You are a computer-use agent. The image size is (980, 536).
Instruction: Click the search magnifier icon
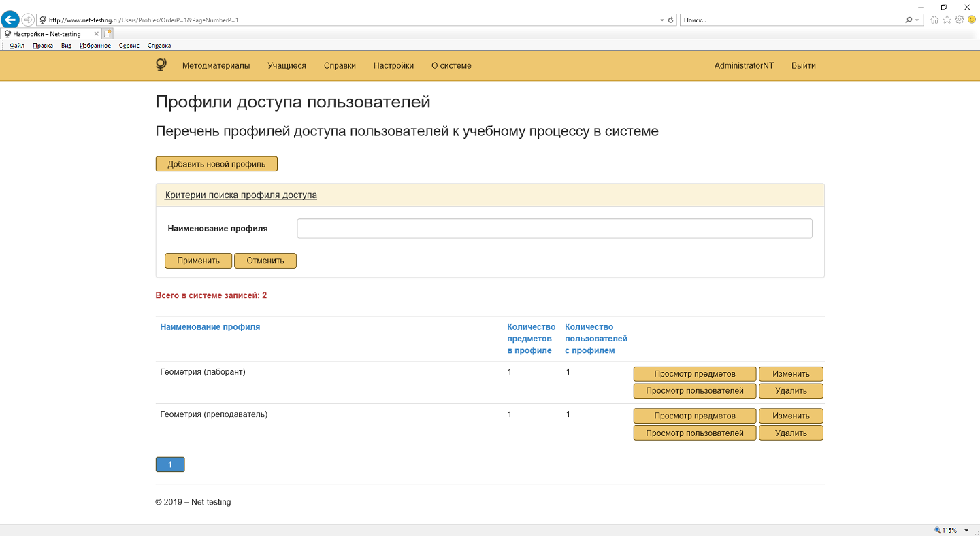[909, 20]
